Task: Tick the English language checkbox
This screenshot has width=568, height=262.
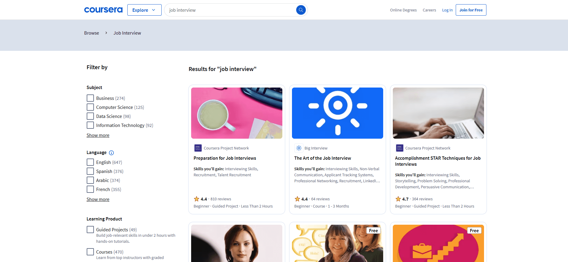Action: [90, 162]
